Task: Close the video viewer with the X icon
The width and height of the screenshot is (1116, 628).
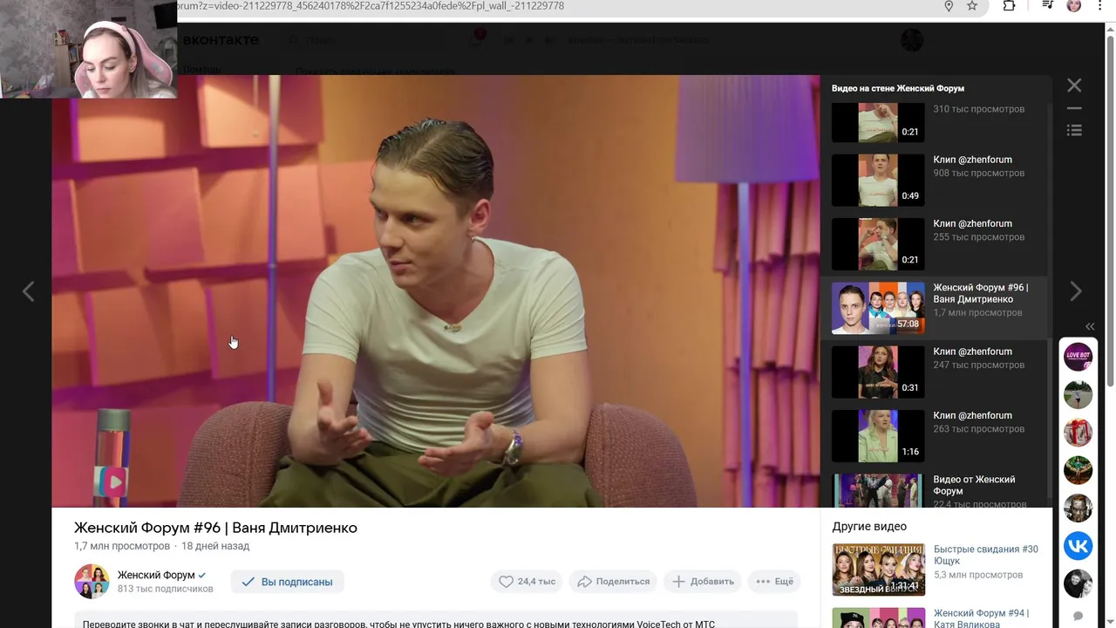Action: pos(1074,85)
